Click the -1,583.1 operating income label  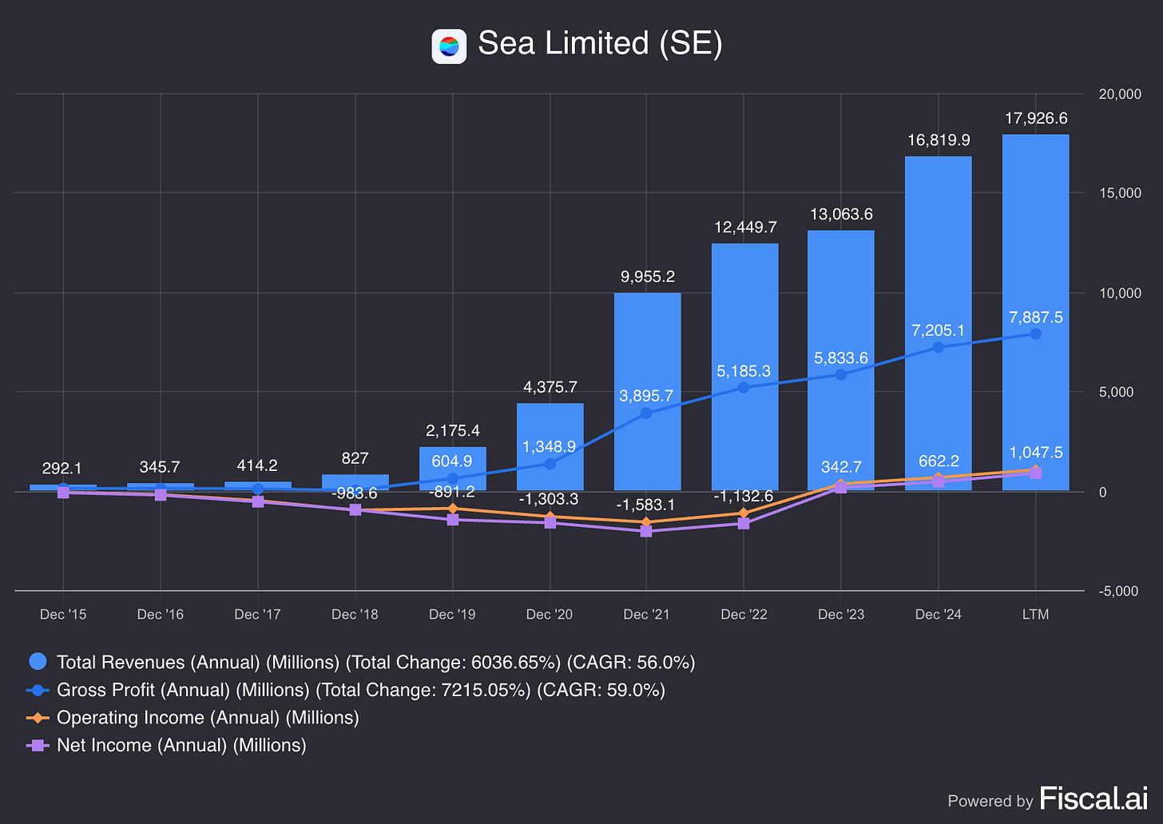coord(646,505)
